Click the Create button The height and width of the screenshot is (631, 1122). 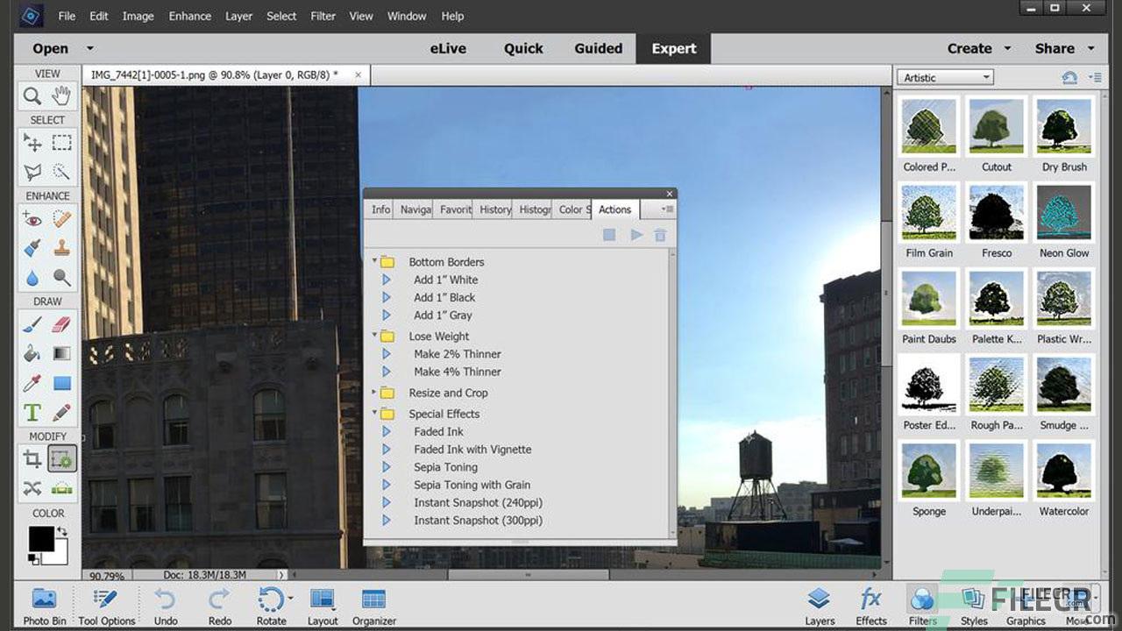click(x=969, y=48)
